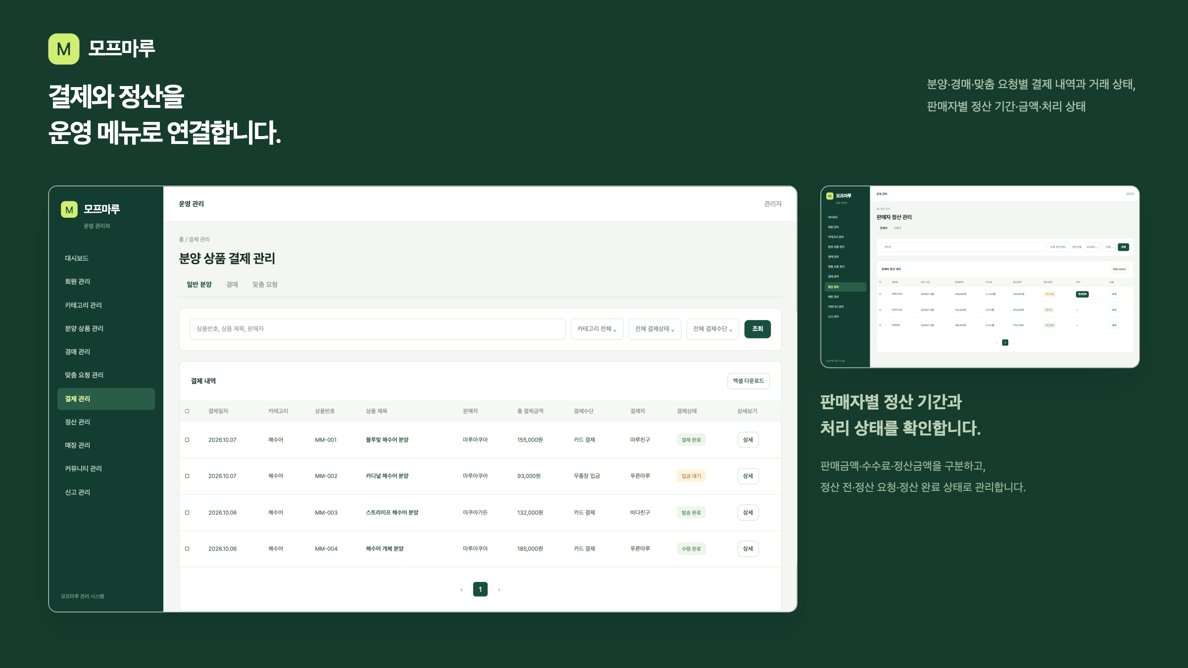The width and height of the screenshot is (1188, 668).
Task: Check the row for MM-001
Action: click(x=187, y=440)
